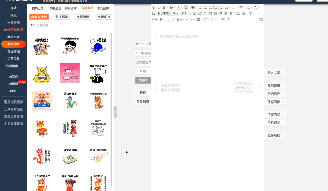Click the special character omega icon
This screenshot has width=328, height=191.
pos(188,19)
